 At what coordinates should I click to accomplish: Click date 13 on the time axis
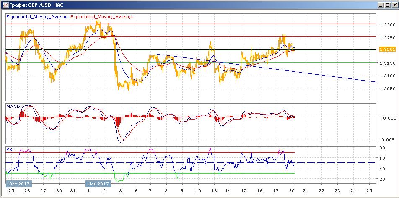click(x=214, y=190)
